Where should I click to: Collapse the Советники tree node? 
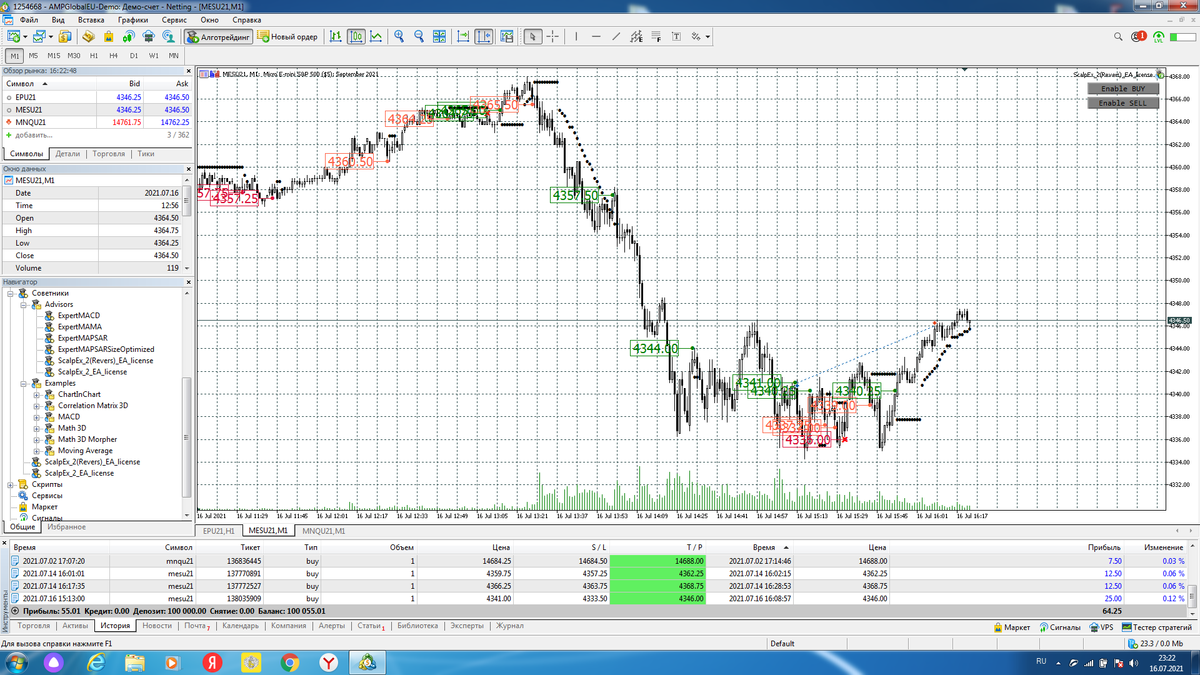point(11,294)
